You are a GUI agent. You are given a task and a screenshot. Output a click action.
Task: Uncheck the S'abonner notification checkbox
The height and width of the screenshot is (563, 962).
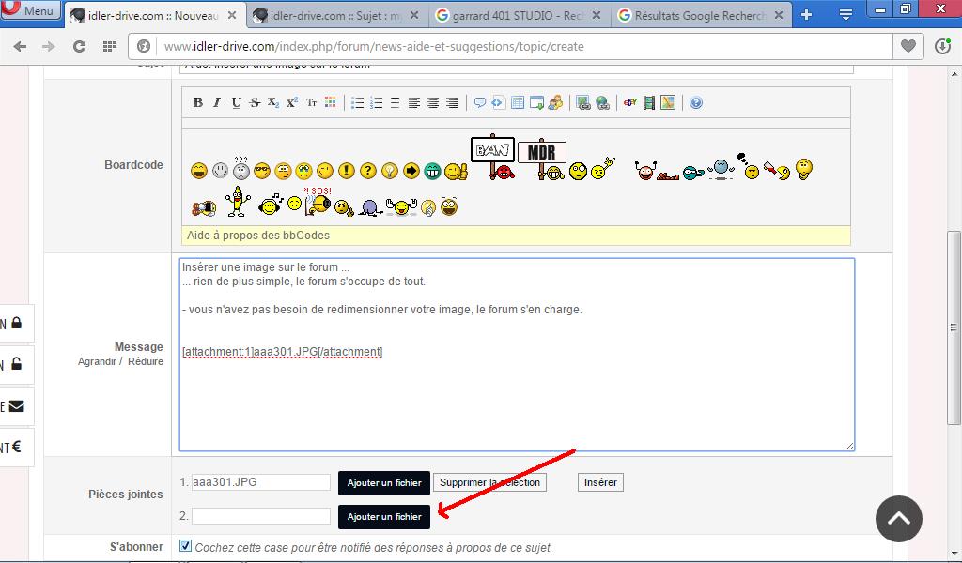pos(185,546)
